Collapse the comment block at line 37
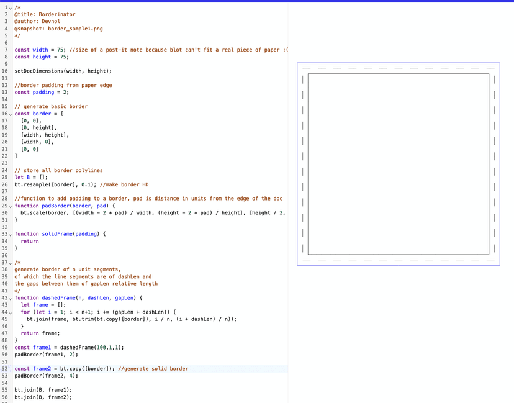This screenshot has height=403, width=514. click(x=10, y=263)
